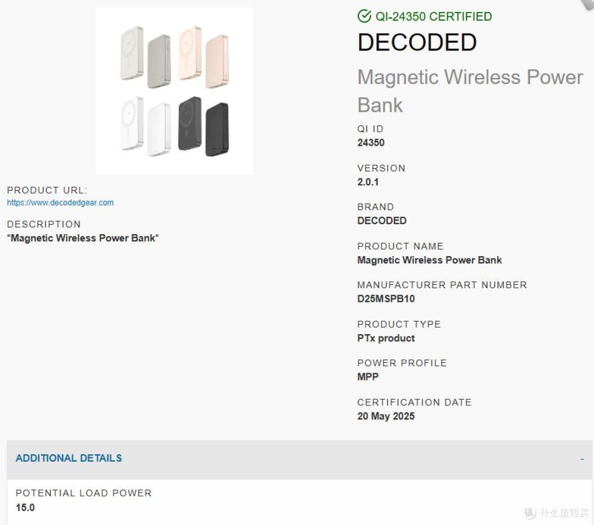Click the green certified checkmark icon
The height and width of the screenshot is (525, 594).
pyautogui.click(x=364, y=16)
